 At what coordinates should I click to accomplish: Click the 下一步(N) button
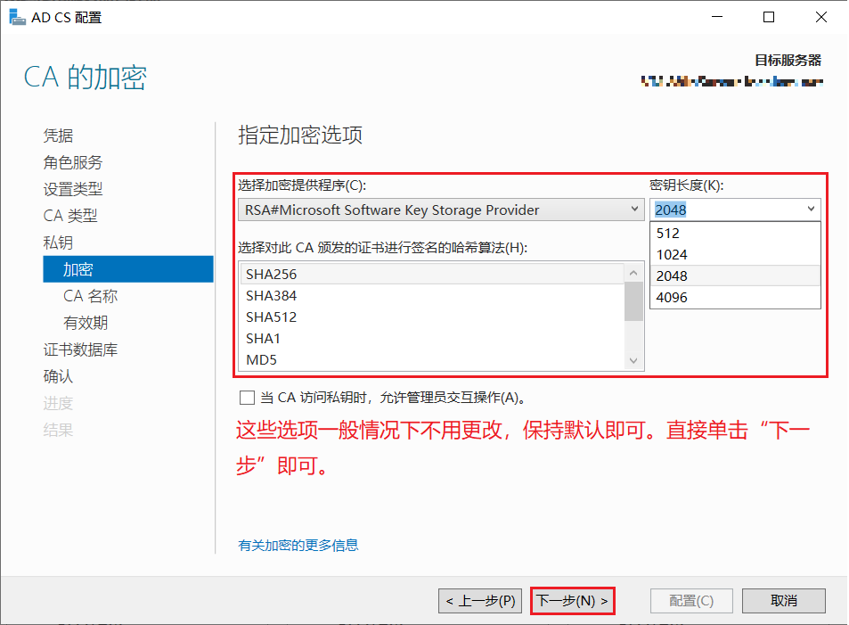(x=572, y=600)
